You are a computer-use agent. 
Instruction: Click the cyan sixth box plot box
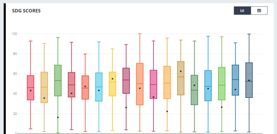[99, 87]
